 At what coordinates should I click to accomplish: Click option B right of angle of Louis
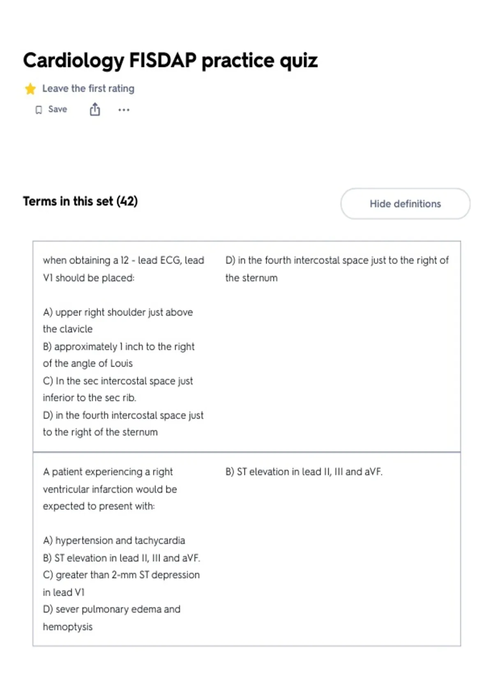point(119,355)
